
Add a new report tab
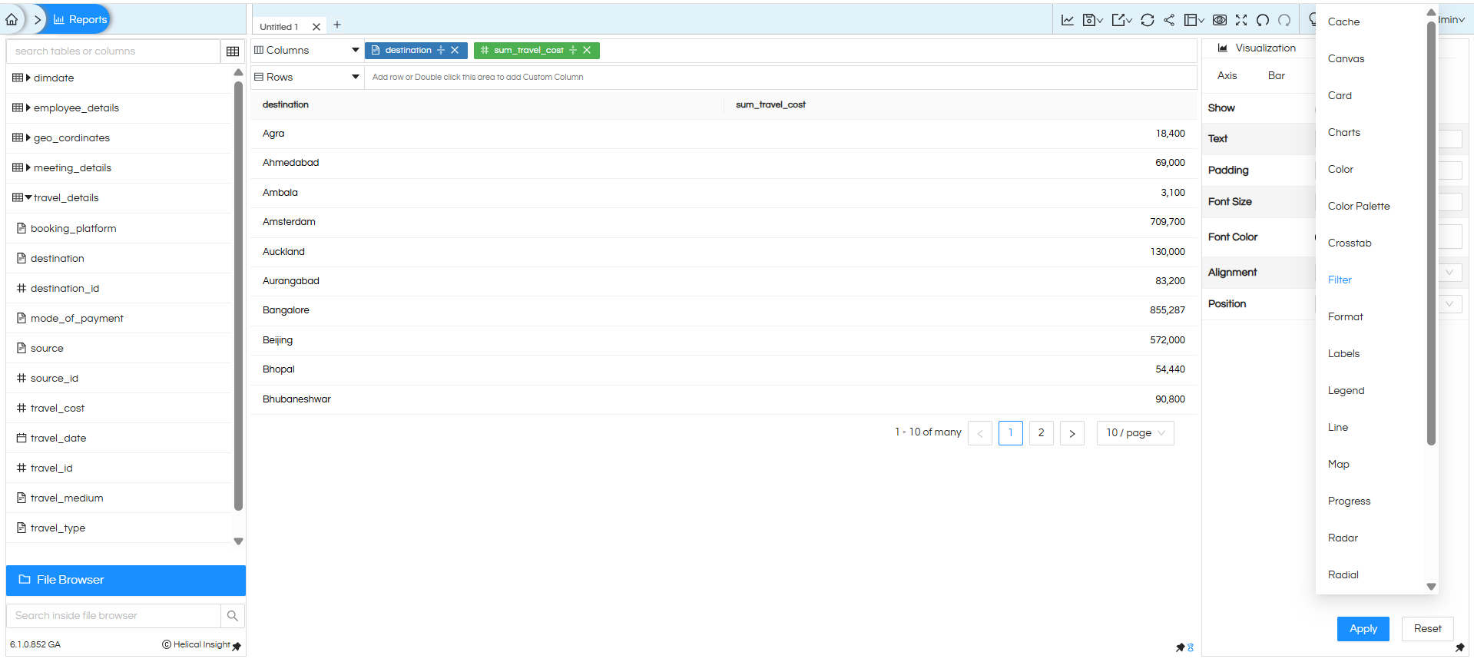point(337,25)
